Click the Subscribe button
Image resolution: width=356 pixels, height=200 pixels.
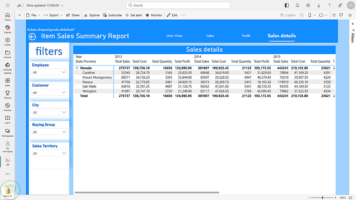coord(112,15)
